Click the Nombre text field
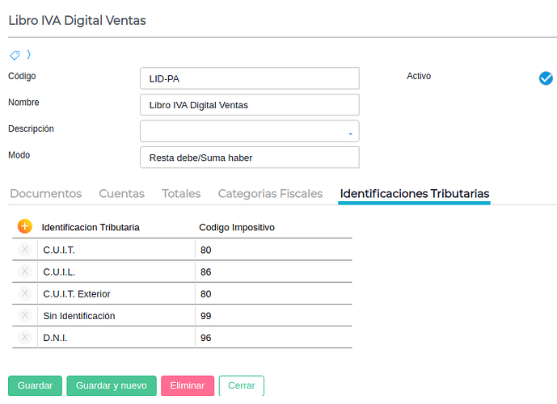Image resolution: width=557 pixels, height=404 pixels. 249,105
